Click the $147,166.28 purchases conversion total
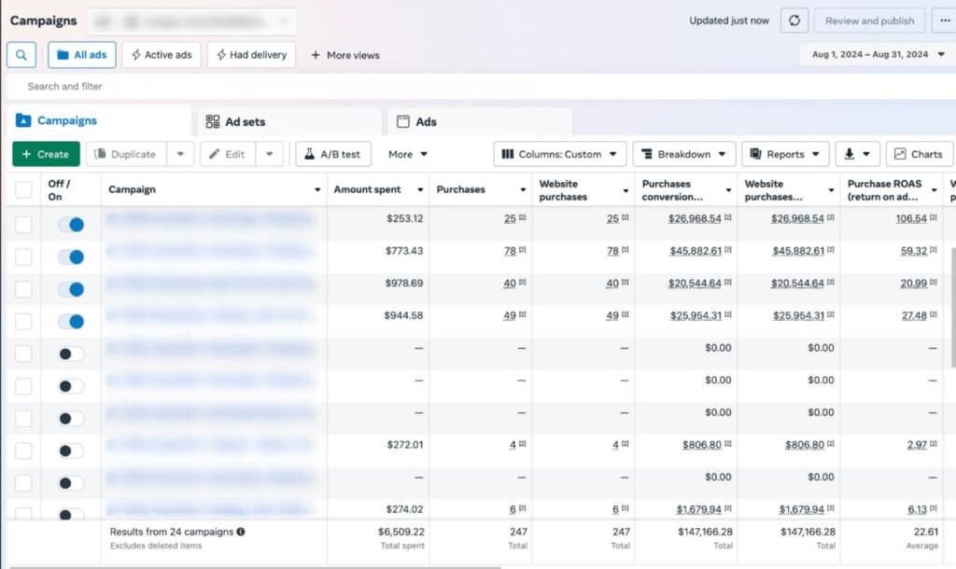The height and width of the screenshot is (569, 956). pos(706,532)
